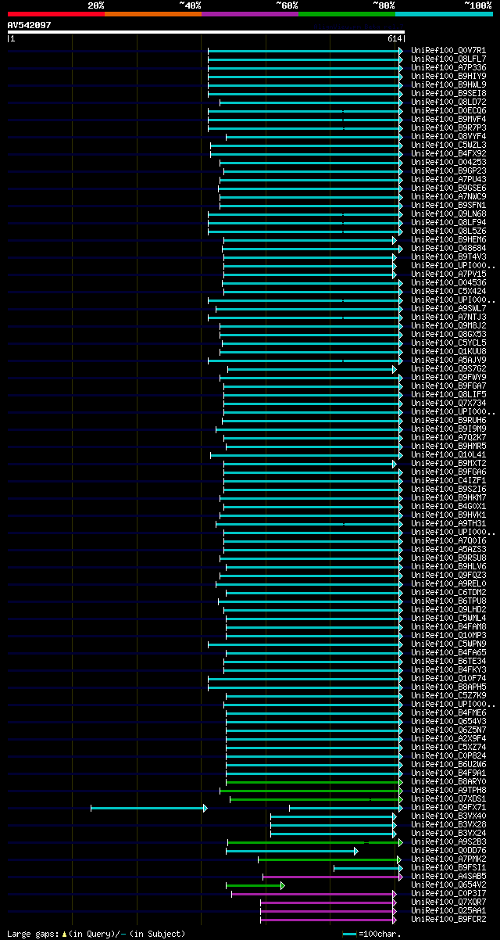Screen dimensions: 500x940
Task: Select the UniRef100_B9SFN1 label
Action: pos(448,205)
